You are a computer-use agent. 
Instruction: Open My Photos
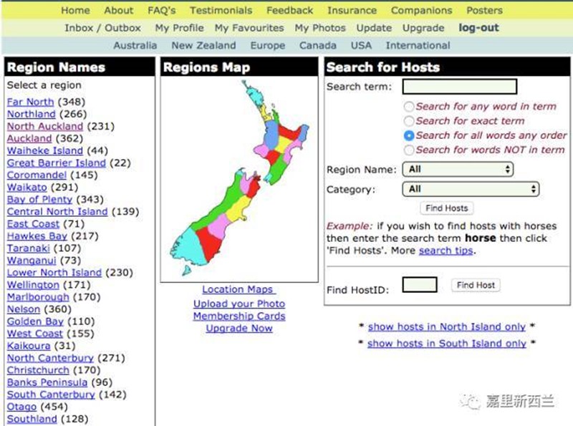[x=320, y=28]
